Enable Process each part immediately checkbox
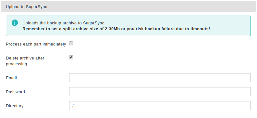Image resolution: width=257 pixels, height=118 pixels. [71, 44]
